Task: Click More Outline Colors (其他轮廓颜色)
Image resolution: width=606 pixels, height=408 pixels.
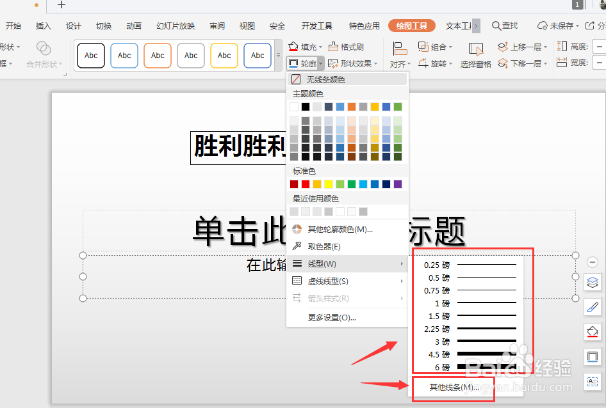Action: point(347,230)
